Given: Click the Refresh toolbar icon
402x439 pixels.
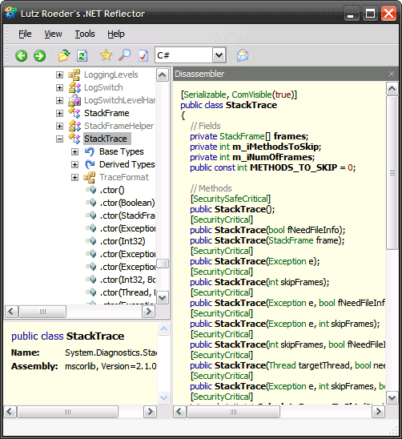Looking at the screenshot, I should (x=82, y=55).
